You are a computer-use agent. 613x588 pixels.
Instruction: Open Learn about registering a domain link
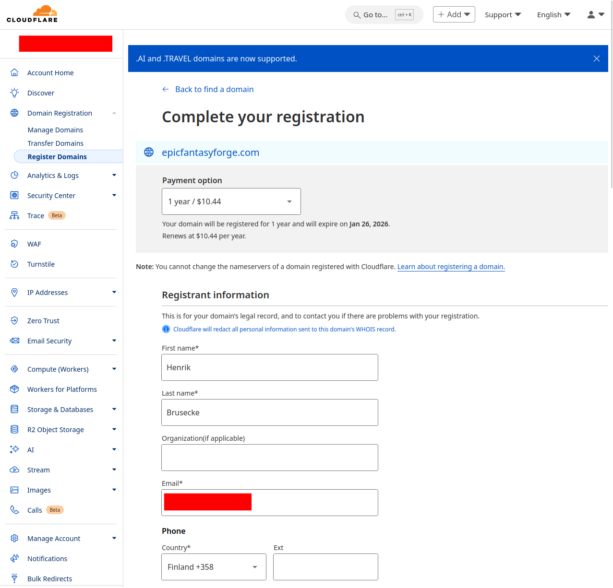[451, 267]
